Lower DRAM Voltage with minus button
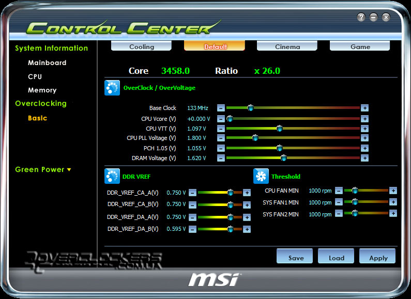 pos(221,158)
